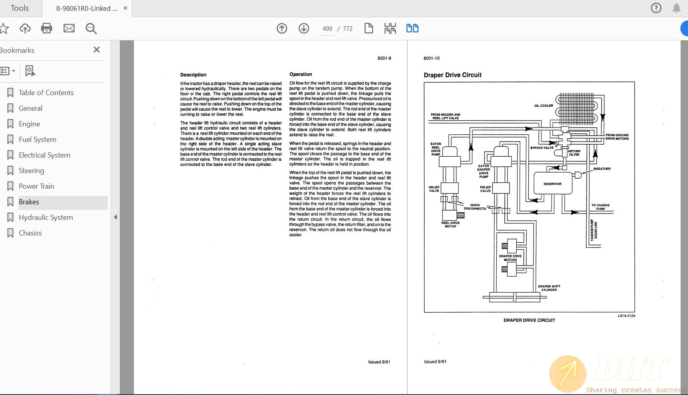Toggle the fit page scrolling view icon
This screenshot has height=395, width=688.
pos(390,28)
